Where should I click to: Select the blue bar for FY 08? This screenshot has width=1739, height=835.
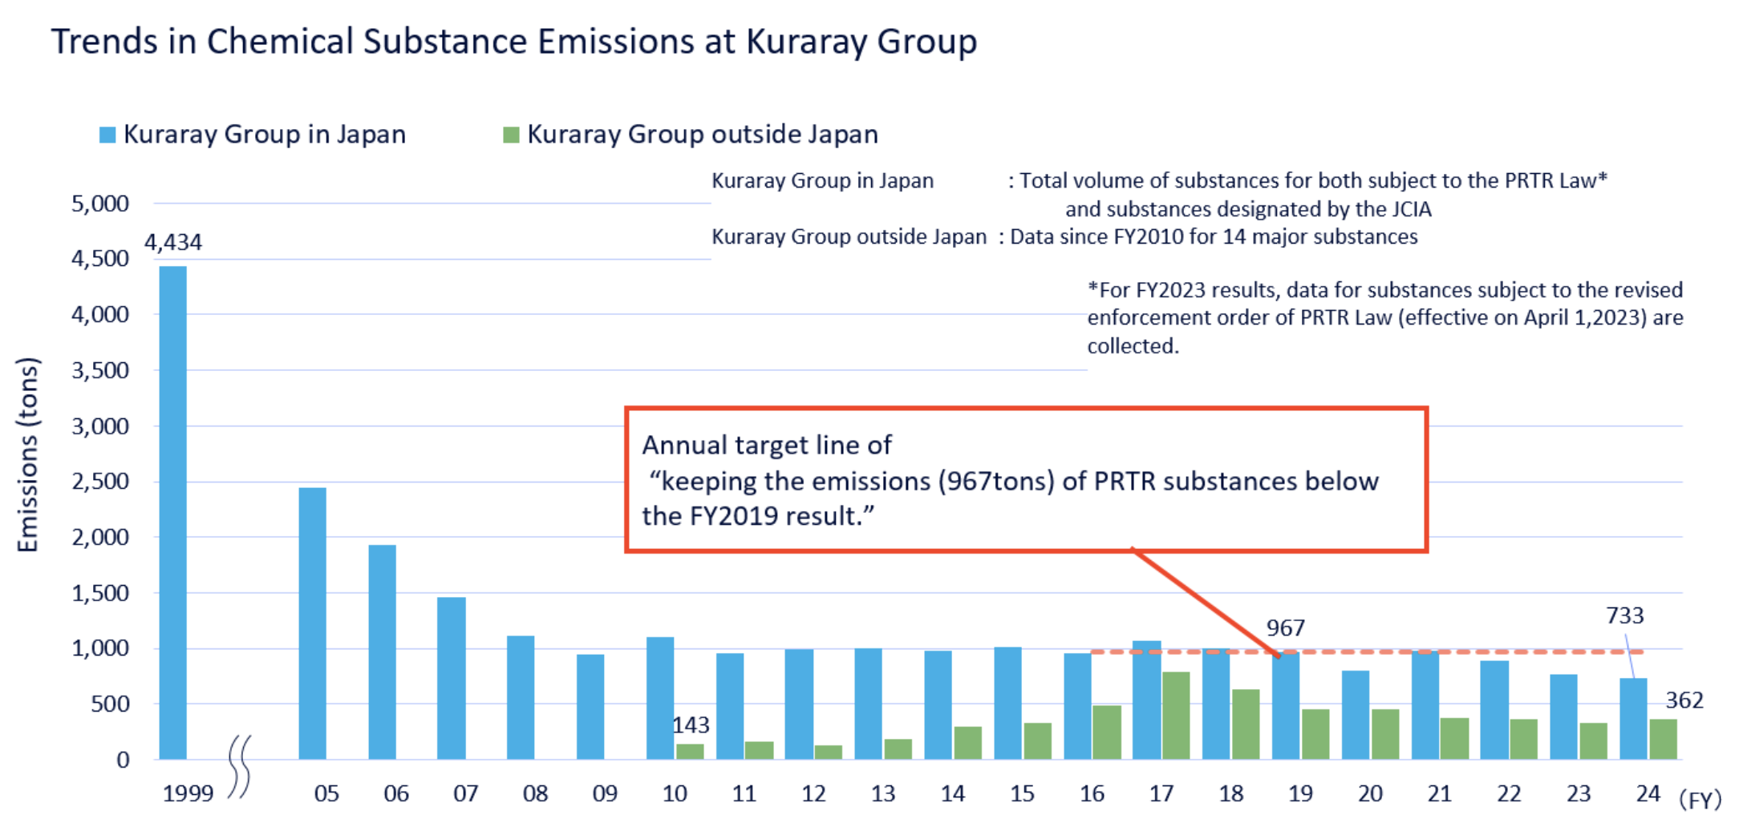[521, 697]
